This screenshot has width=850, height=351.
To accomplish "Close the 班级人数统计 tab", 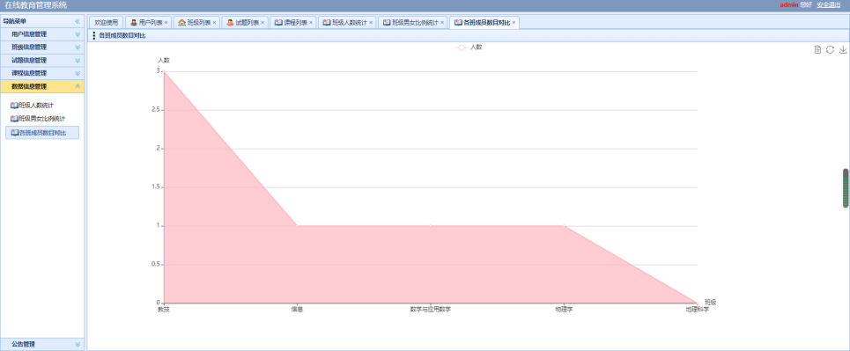I will pos(371,23).
